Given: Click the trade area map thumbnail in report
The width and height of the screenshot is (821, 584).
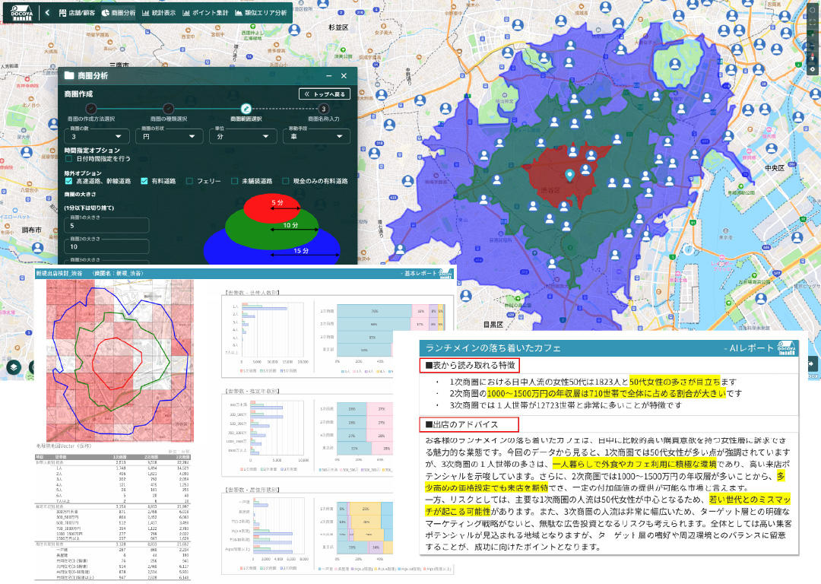Looking at the screenshot, I should pos(120,360).
